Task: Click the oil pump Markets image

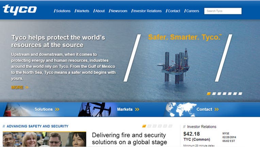Action: (95, 110)
